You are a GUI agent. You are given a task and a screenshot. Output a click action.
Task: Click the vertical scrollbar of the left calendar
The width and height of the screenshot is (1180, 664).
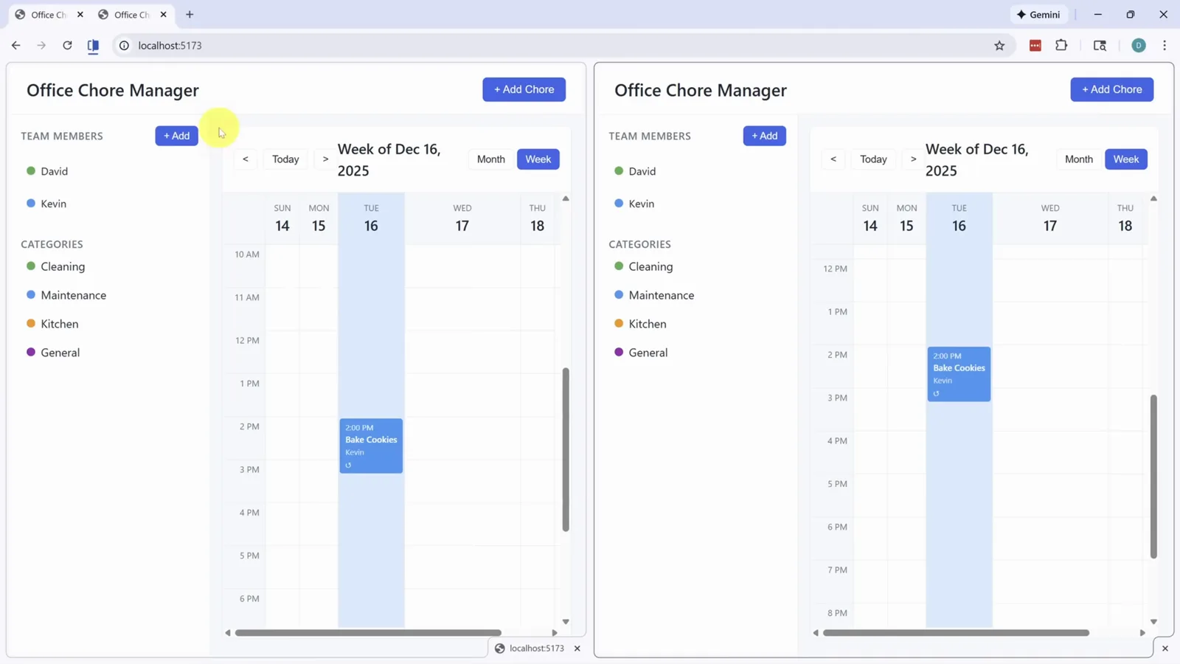pyautogui.click(x=566, y=449)
